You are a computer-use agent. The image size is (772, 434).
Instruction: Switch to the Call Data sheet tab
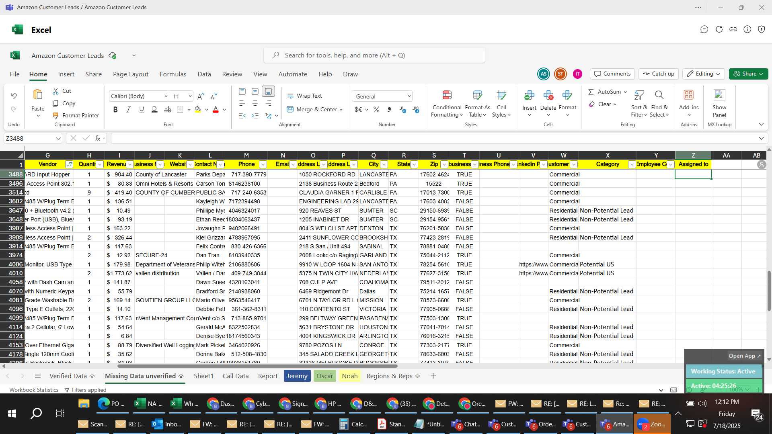[x=236, y=376]
